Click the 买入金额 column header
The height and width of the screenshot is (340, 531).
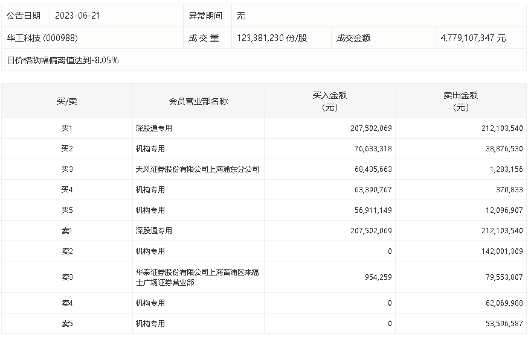click(329, 101)
